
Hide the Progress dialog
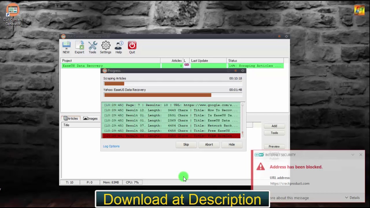coord(232,144)
